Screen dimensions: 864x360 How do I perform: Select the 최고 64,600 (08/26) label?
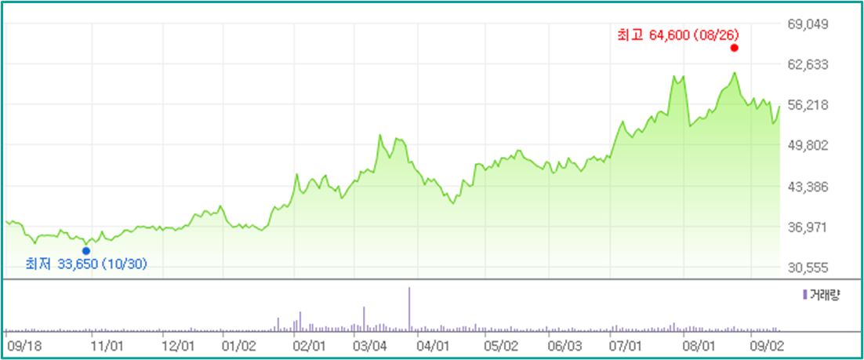point(677,35)
